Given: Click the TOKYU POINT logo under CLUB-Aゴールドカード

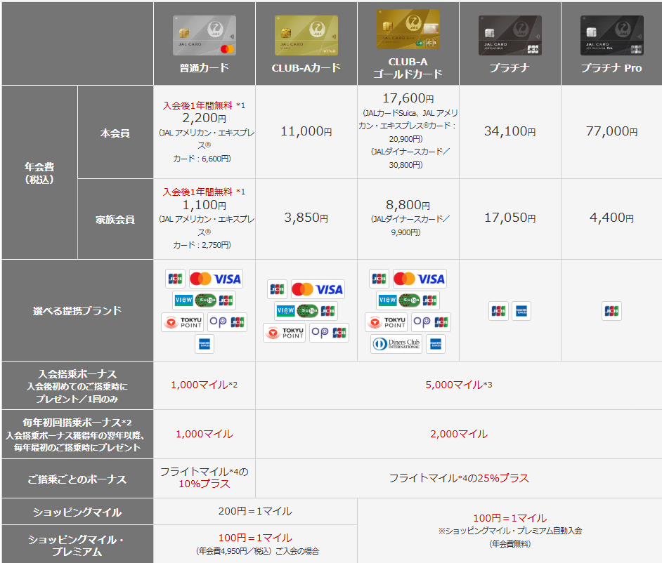Looking at the screenshot, I should (384, 322).
